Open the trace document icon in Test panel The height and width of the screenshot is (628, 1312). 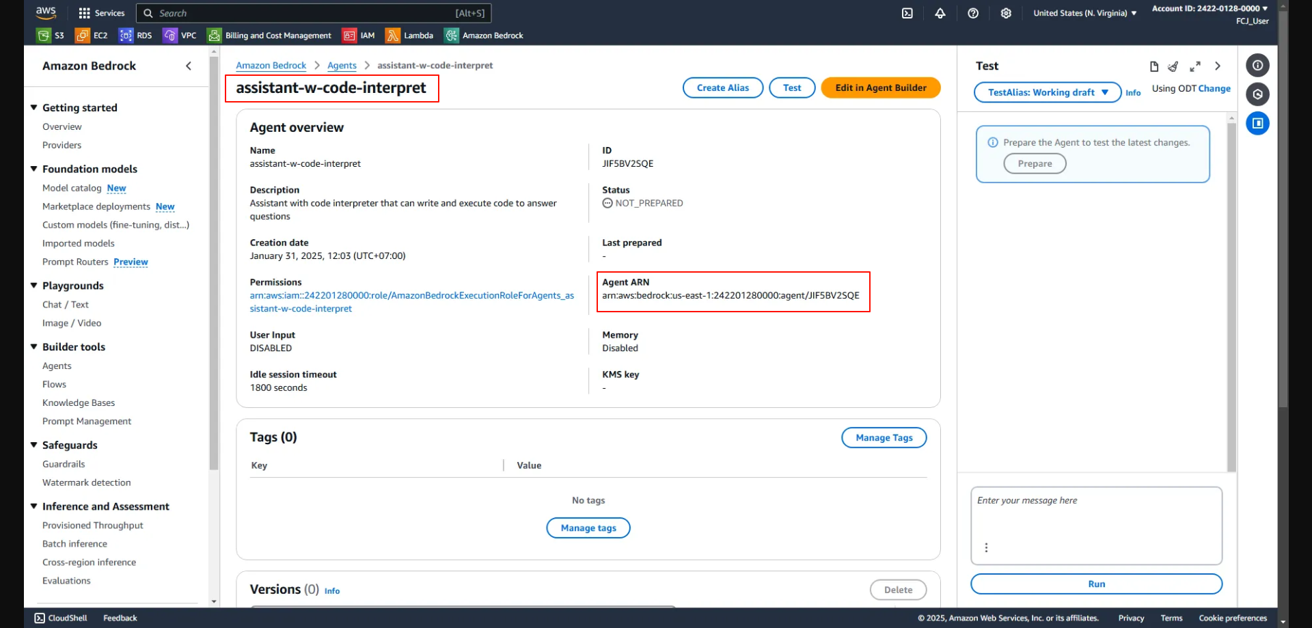click(x=1154, y=66)
